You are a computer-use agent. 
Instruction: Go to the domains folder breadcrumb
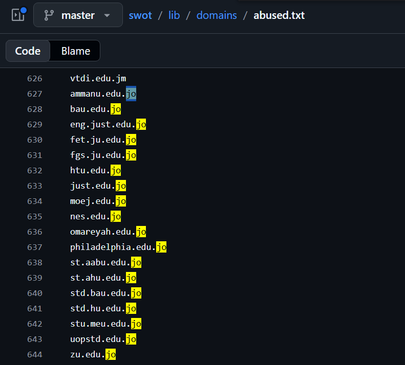coord(217,15)
